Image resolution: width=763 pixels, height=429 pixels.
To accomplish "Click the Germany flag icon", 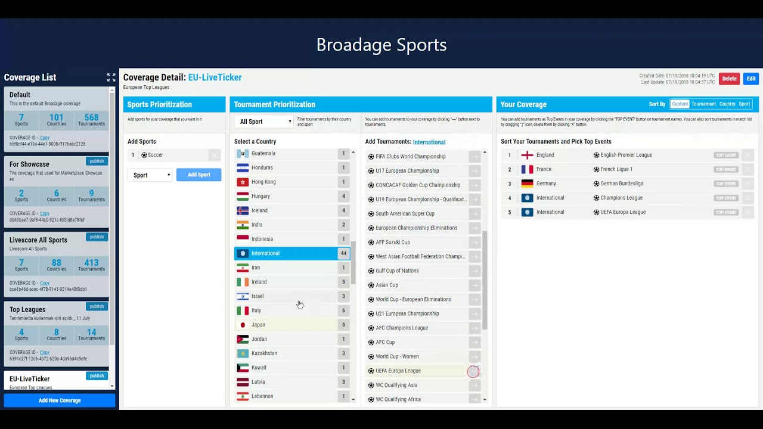I will pyautogui.click(x=527, y=184).
